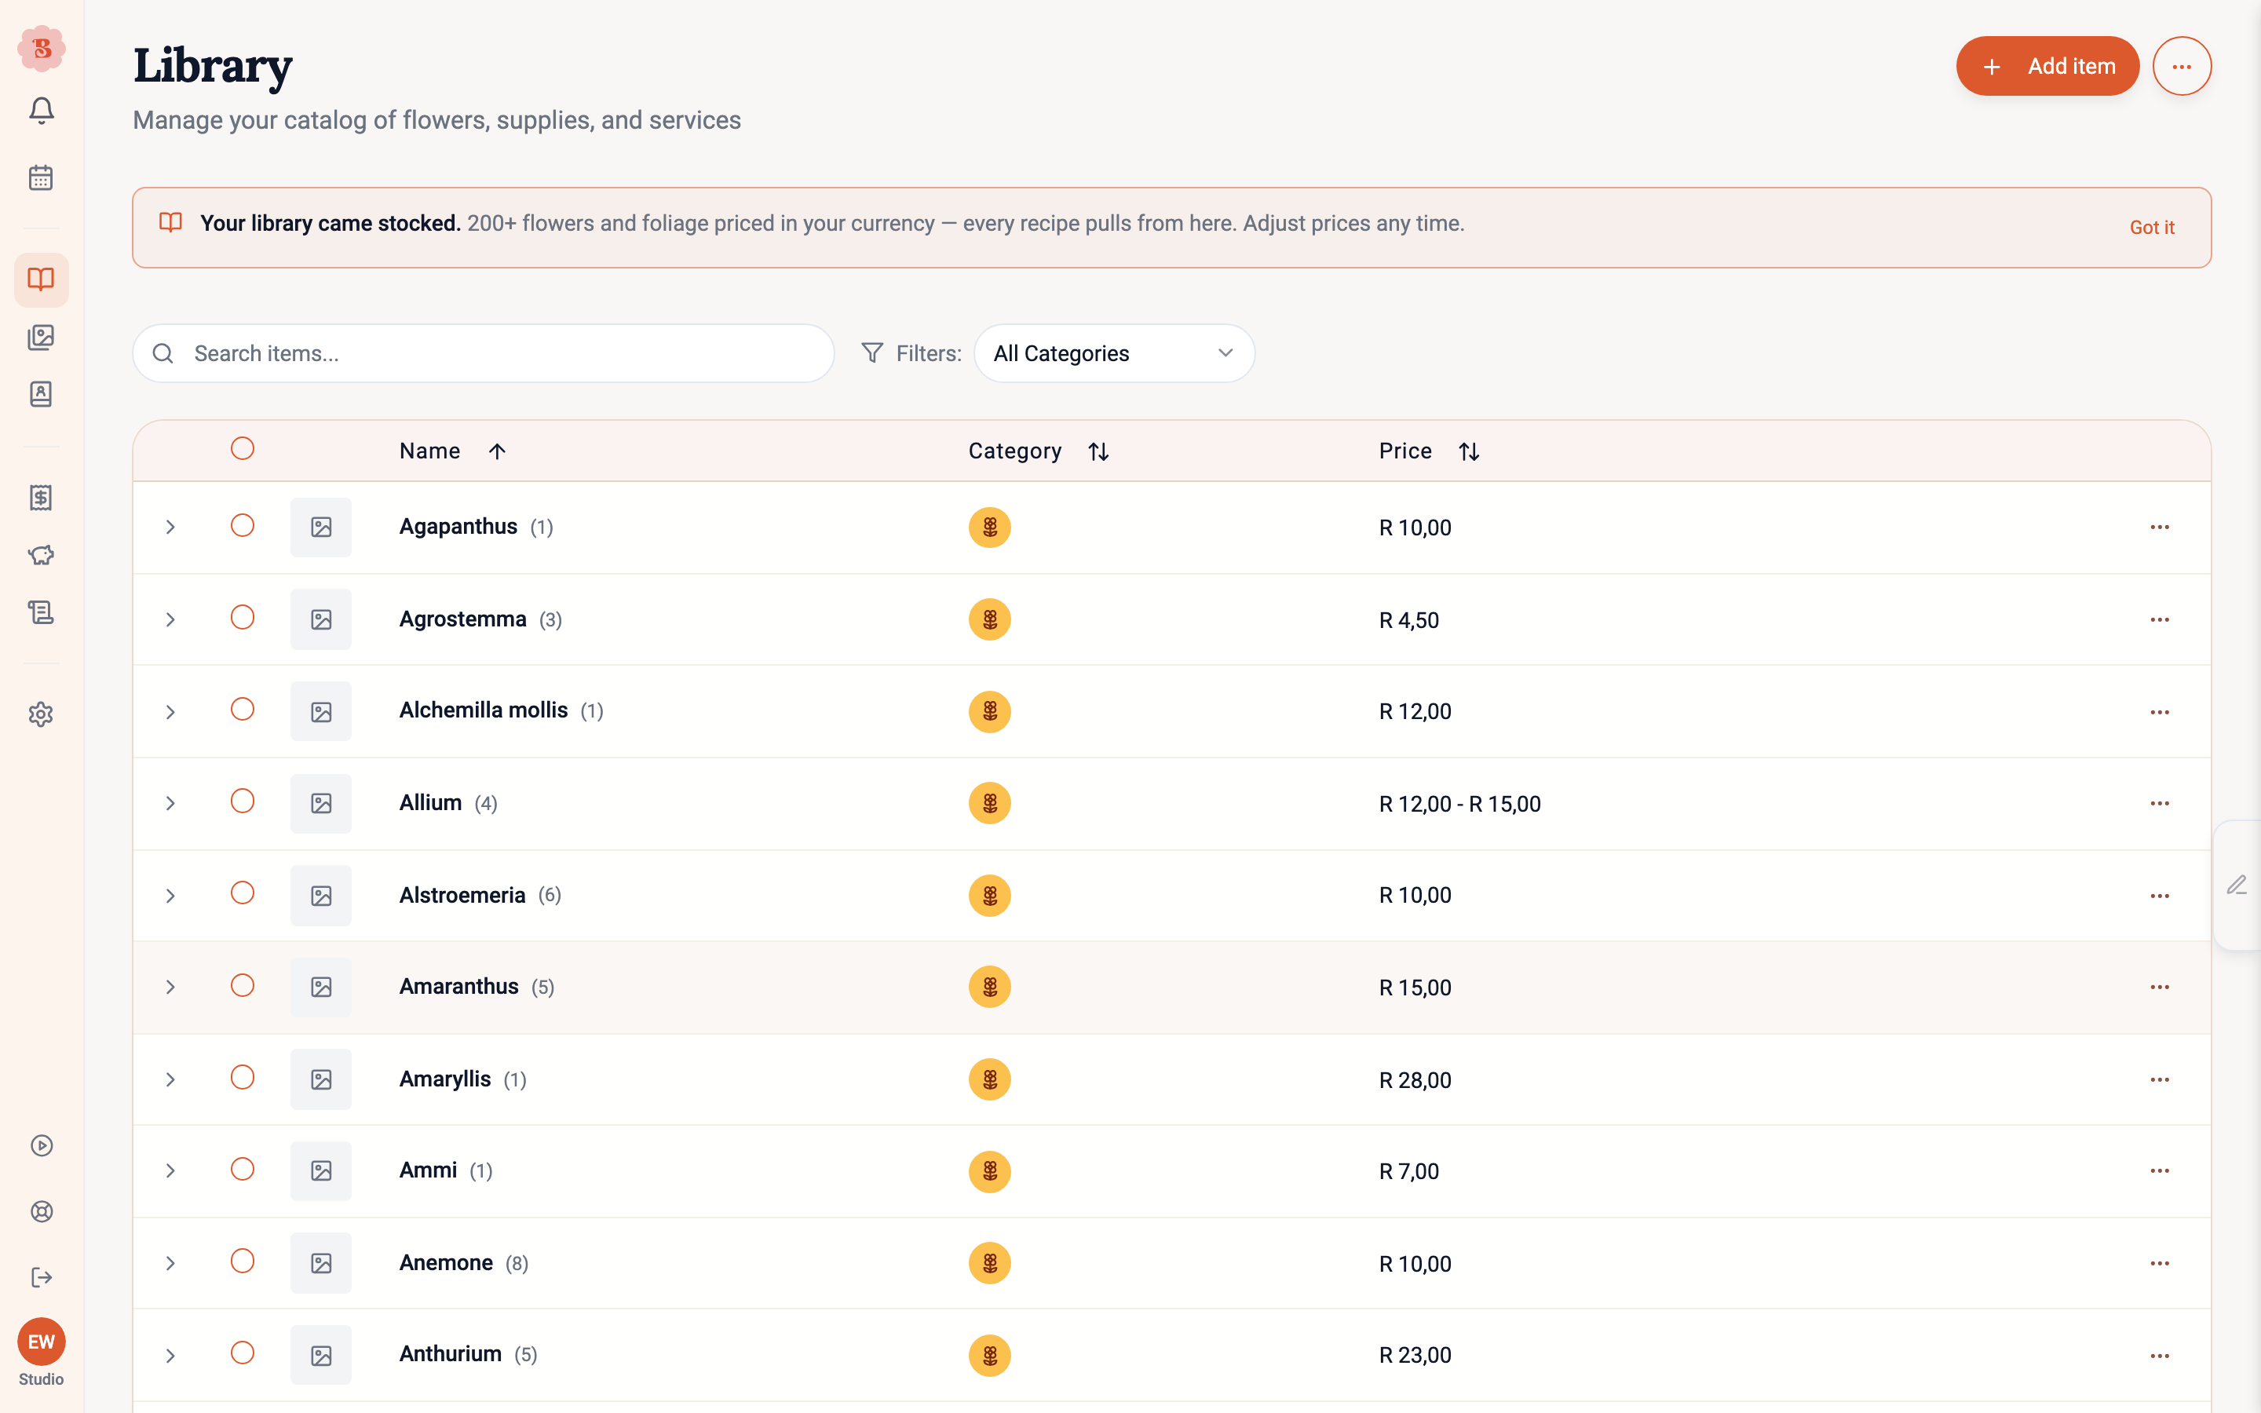Open row actions menu for Allium
2261x1413 pixels.
coord(2159,804)
